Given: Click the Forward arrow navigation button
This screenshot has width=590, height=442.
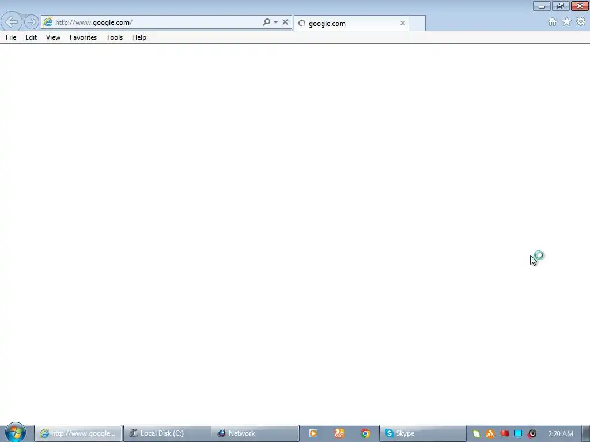Looking at the screenshot, I should click(32, 22).
